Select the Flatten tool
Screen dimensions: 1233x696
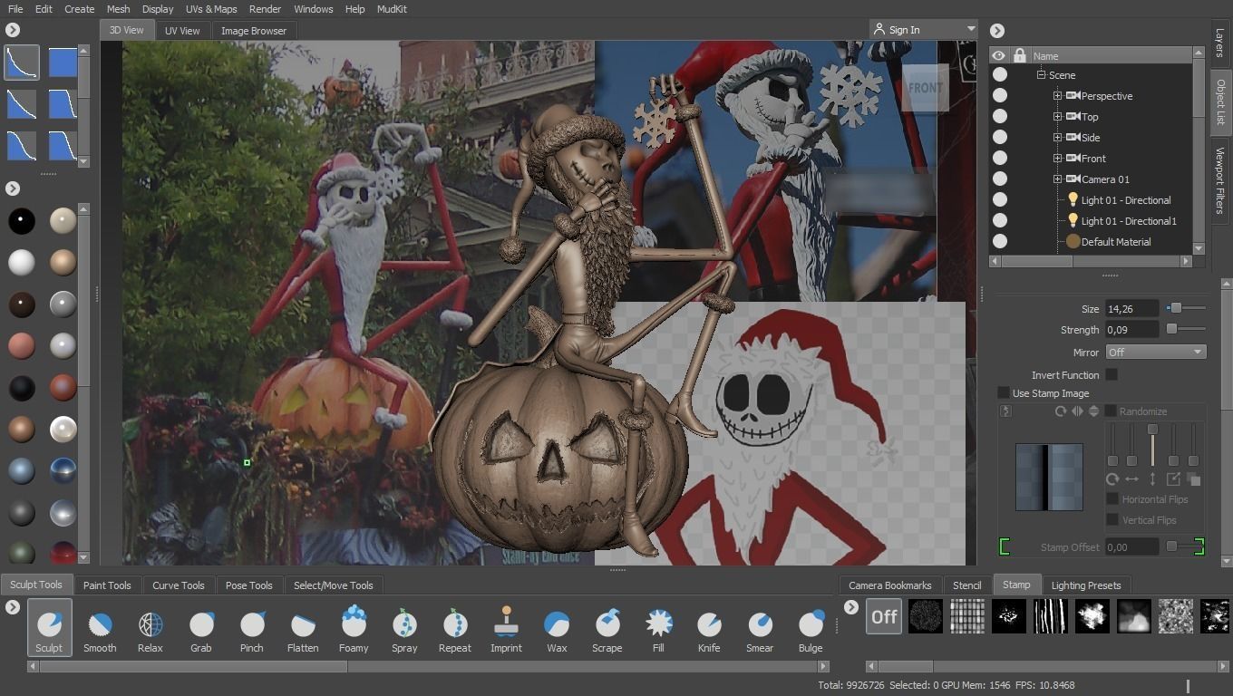(x=303, y=628)
